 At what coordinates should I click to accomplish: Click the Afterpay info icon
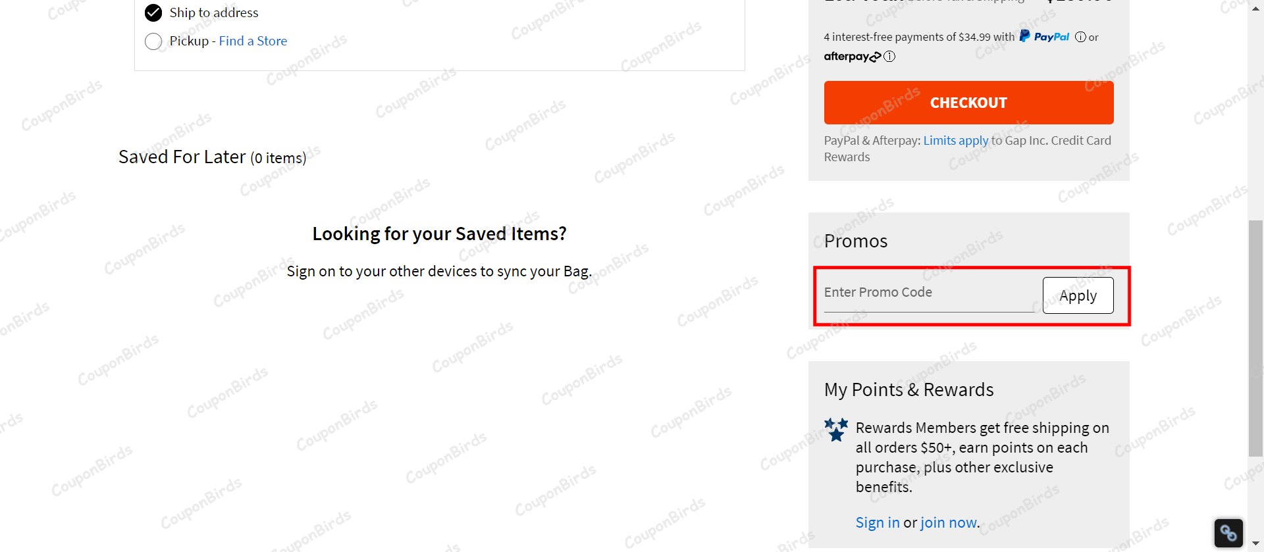click(x=889, y=57)
